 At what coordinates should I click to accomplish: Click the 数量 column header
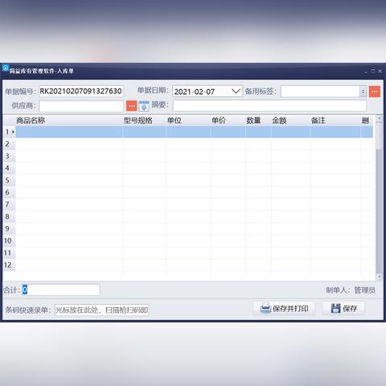tap(253, 121)
